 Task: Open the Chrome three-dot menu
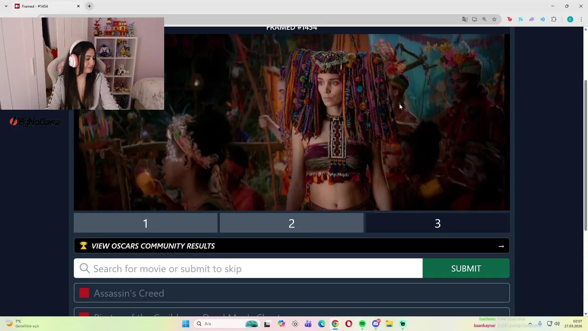(x=581, y=19)
